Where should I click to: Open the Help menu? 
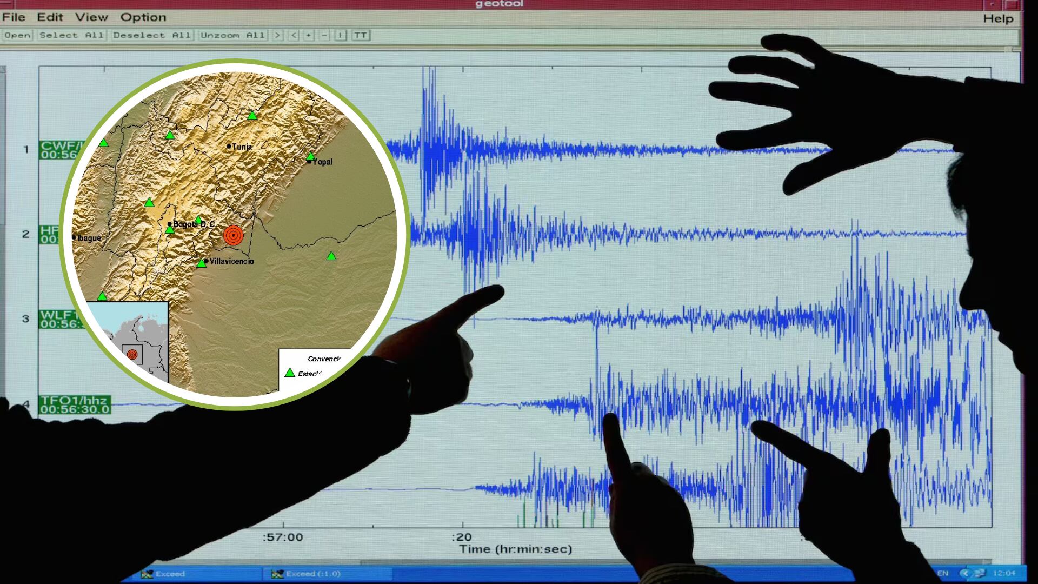coord(999,17)
